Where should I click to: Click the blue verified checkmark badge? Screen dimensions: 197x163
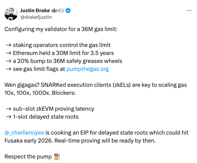[68, 11]
